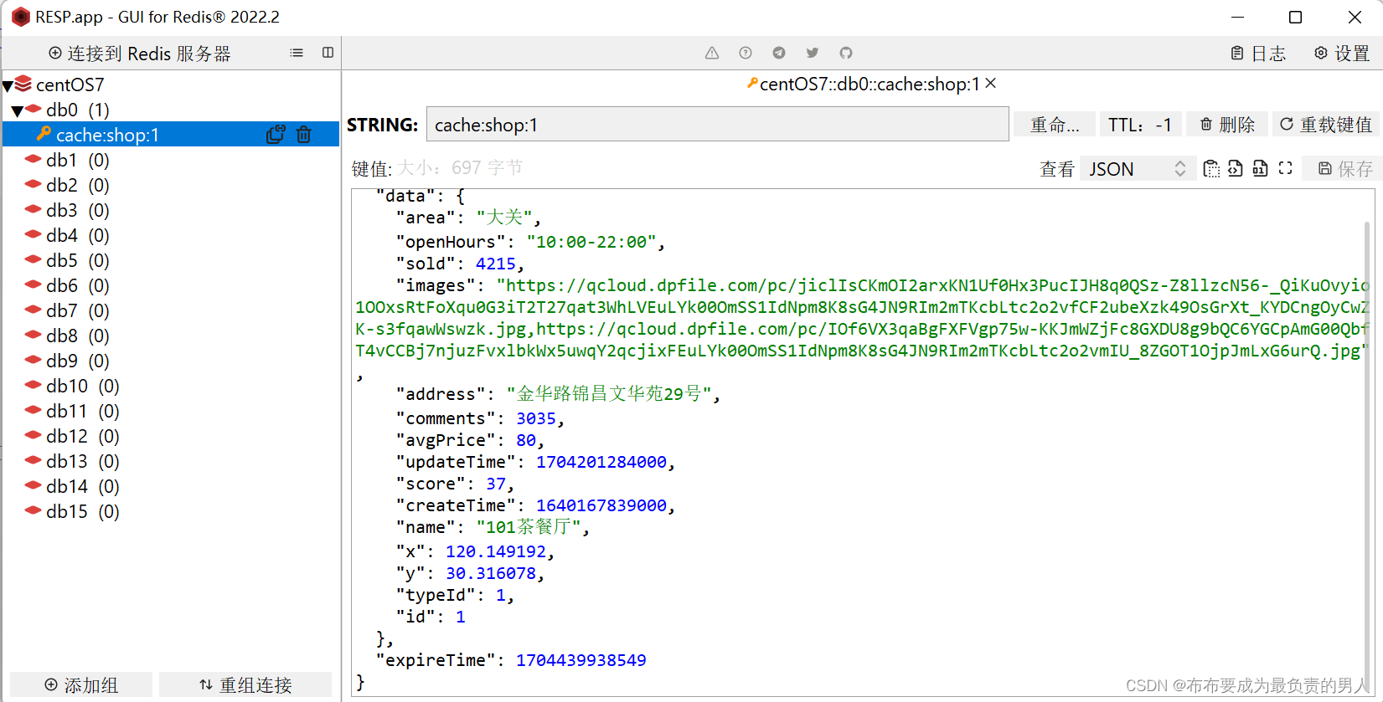
Task: Click the key name field cache:shop:1
Action: 717,124
